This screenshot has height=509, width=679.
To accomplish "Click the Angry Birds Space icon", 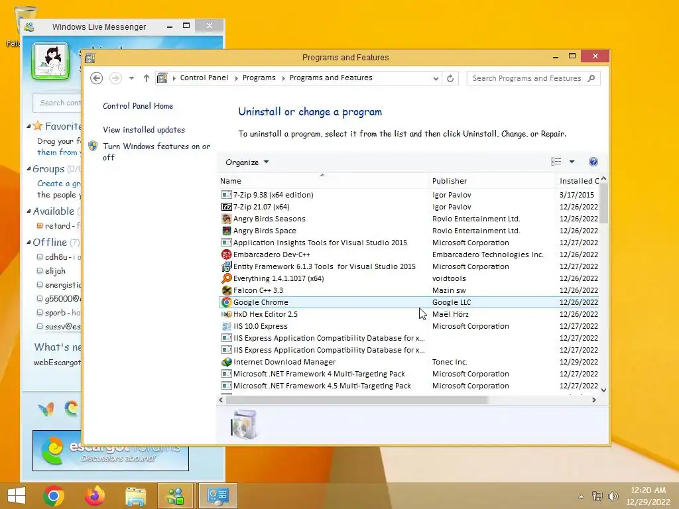I will click(x=227, y=231).
